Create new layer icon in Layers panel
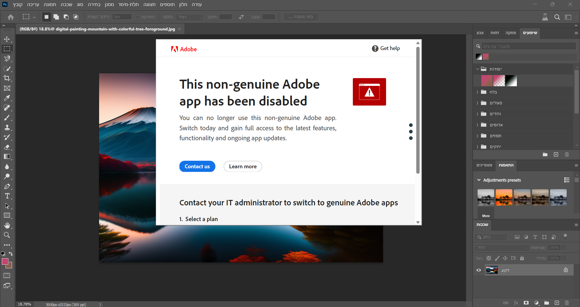This screenshot has height=307, width=580. 557,303
